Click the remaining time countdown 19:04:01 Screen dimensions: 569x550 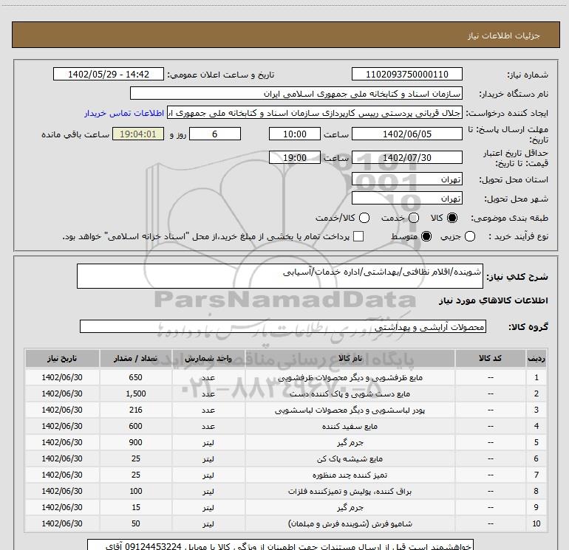point(138,134)
